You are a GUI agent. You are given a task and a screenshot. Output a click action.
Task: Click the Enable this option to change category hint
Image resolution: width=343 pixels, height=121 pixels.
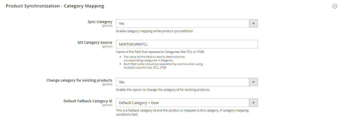[x=163, y=90]
